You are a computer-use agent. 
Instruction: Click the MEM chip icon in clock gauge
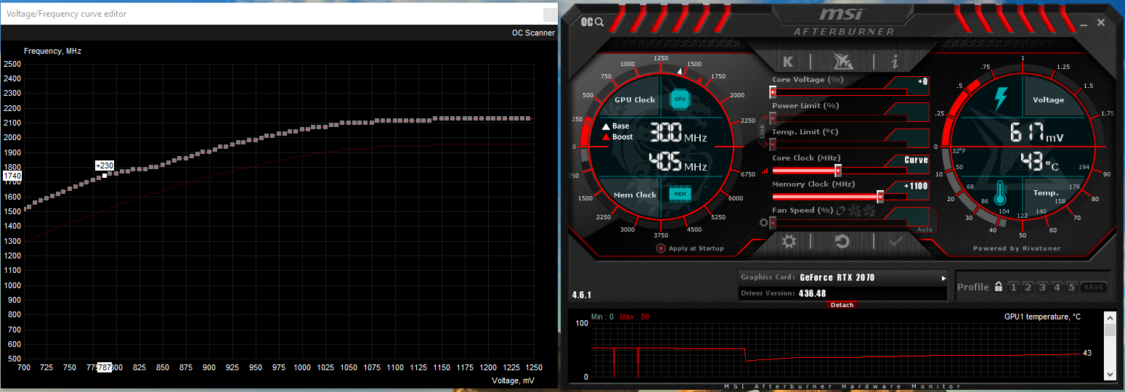680,195
